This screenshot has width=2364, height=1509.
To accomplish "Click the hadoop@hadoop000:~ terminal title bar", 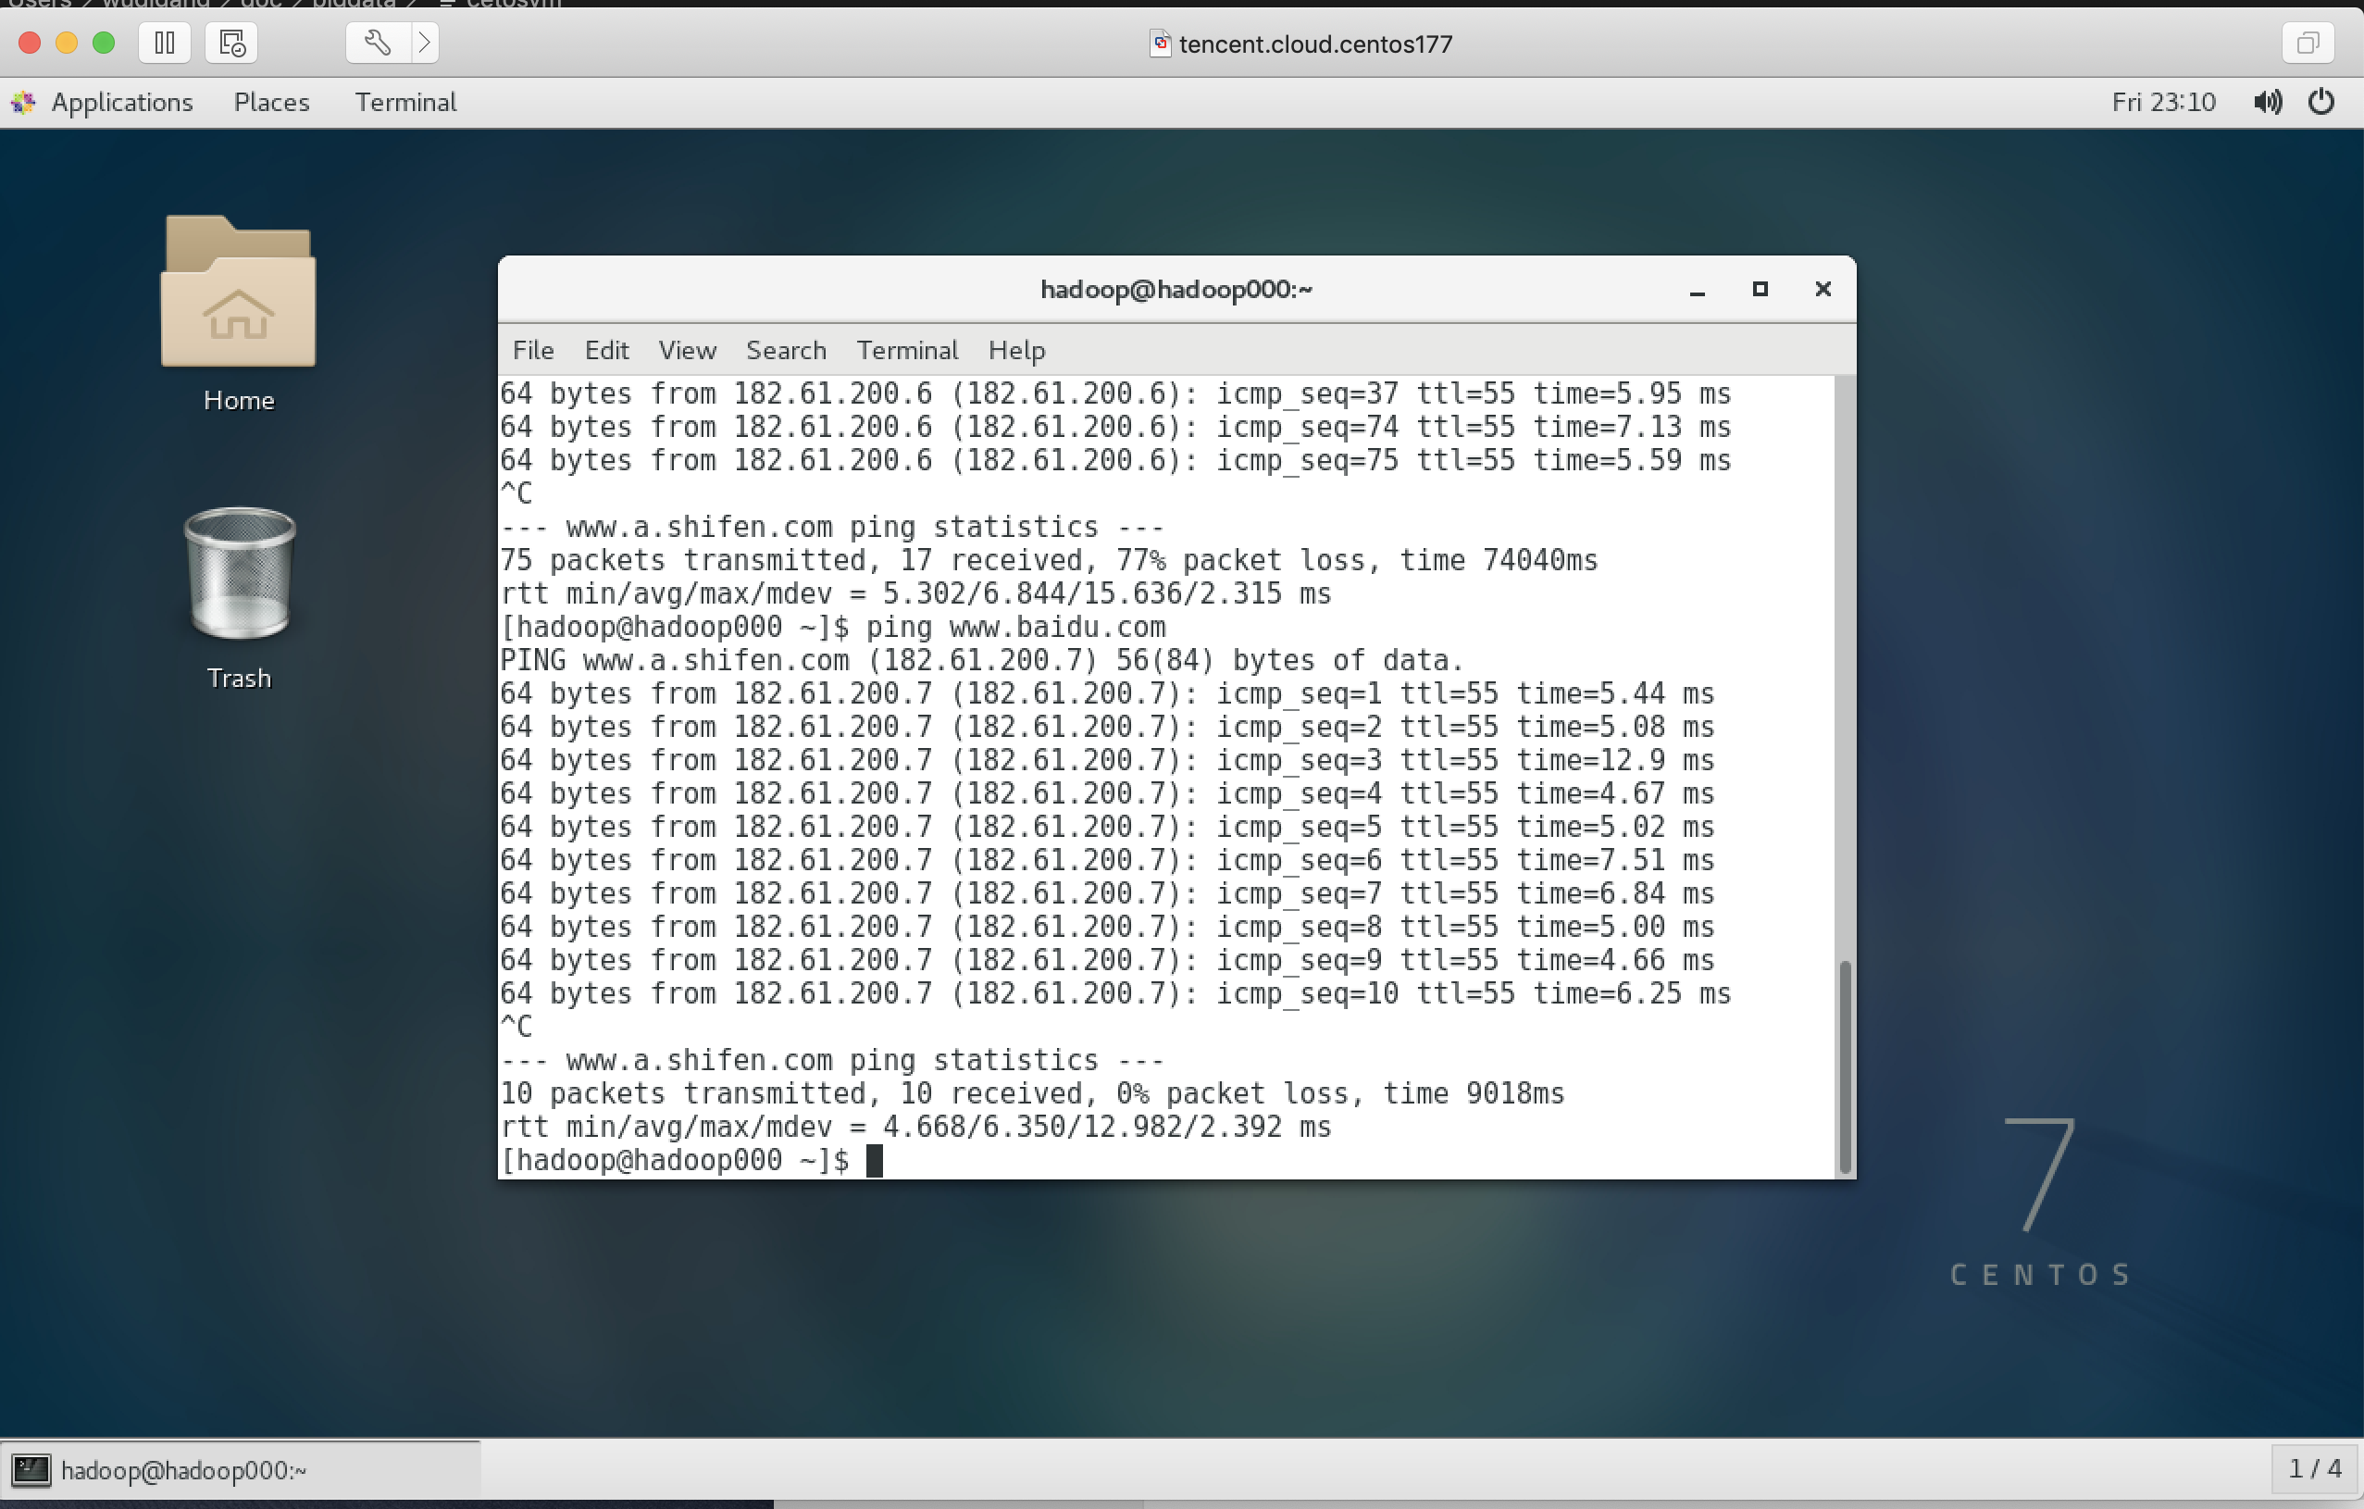I will tap(1176, 290).
